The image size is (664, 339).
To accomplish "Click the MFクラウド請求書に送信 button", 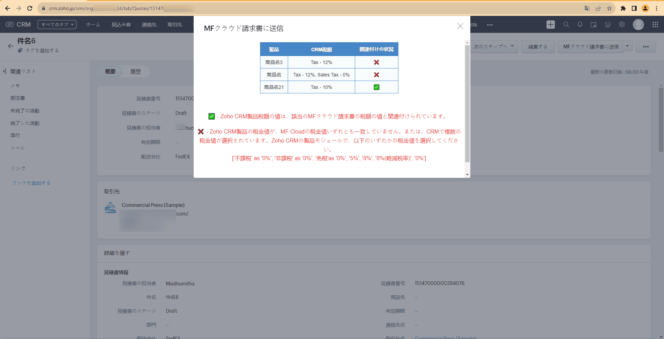I will pyautogui.click(x=591, y=47).
